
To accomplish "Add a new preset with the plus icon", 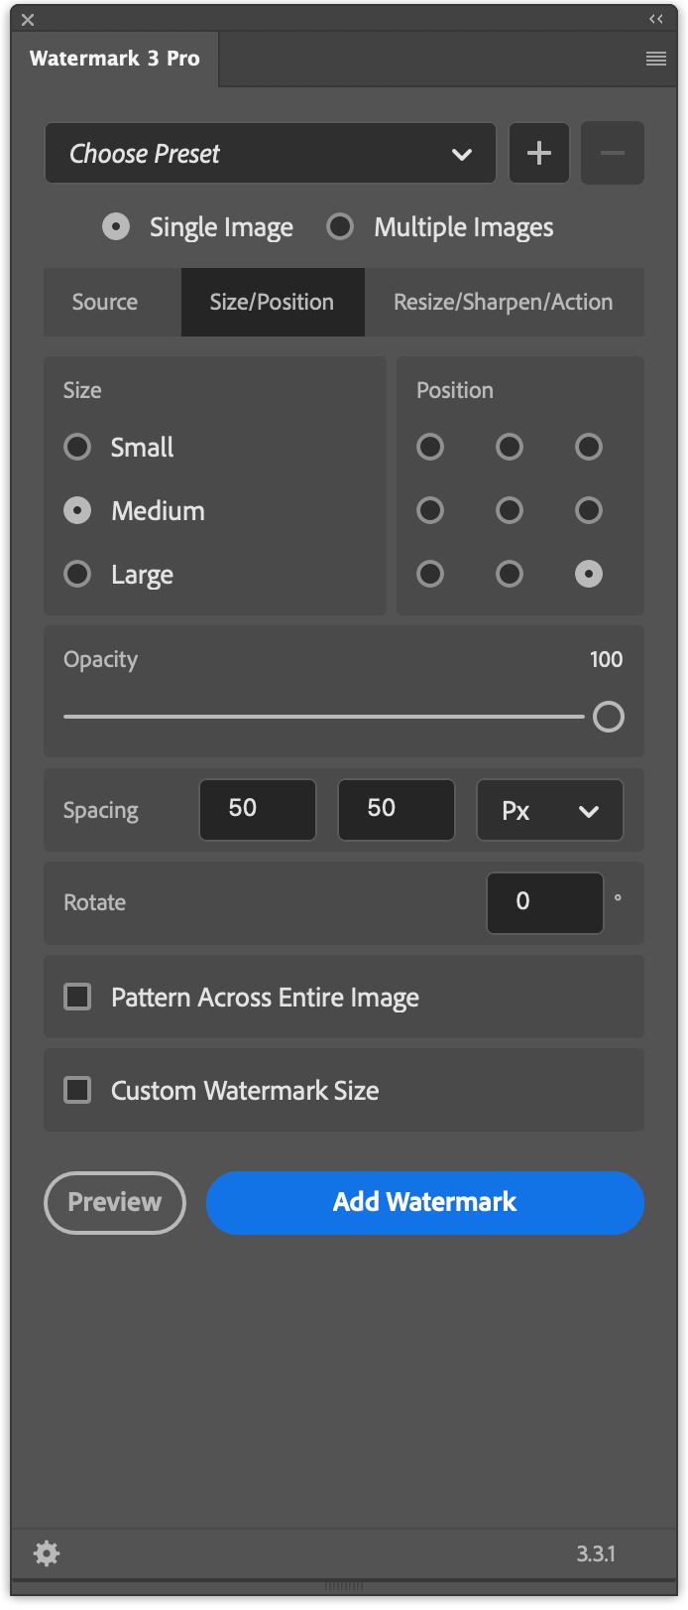I will click(538, 153).
